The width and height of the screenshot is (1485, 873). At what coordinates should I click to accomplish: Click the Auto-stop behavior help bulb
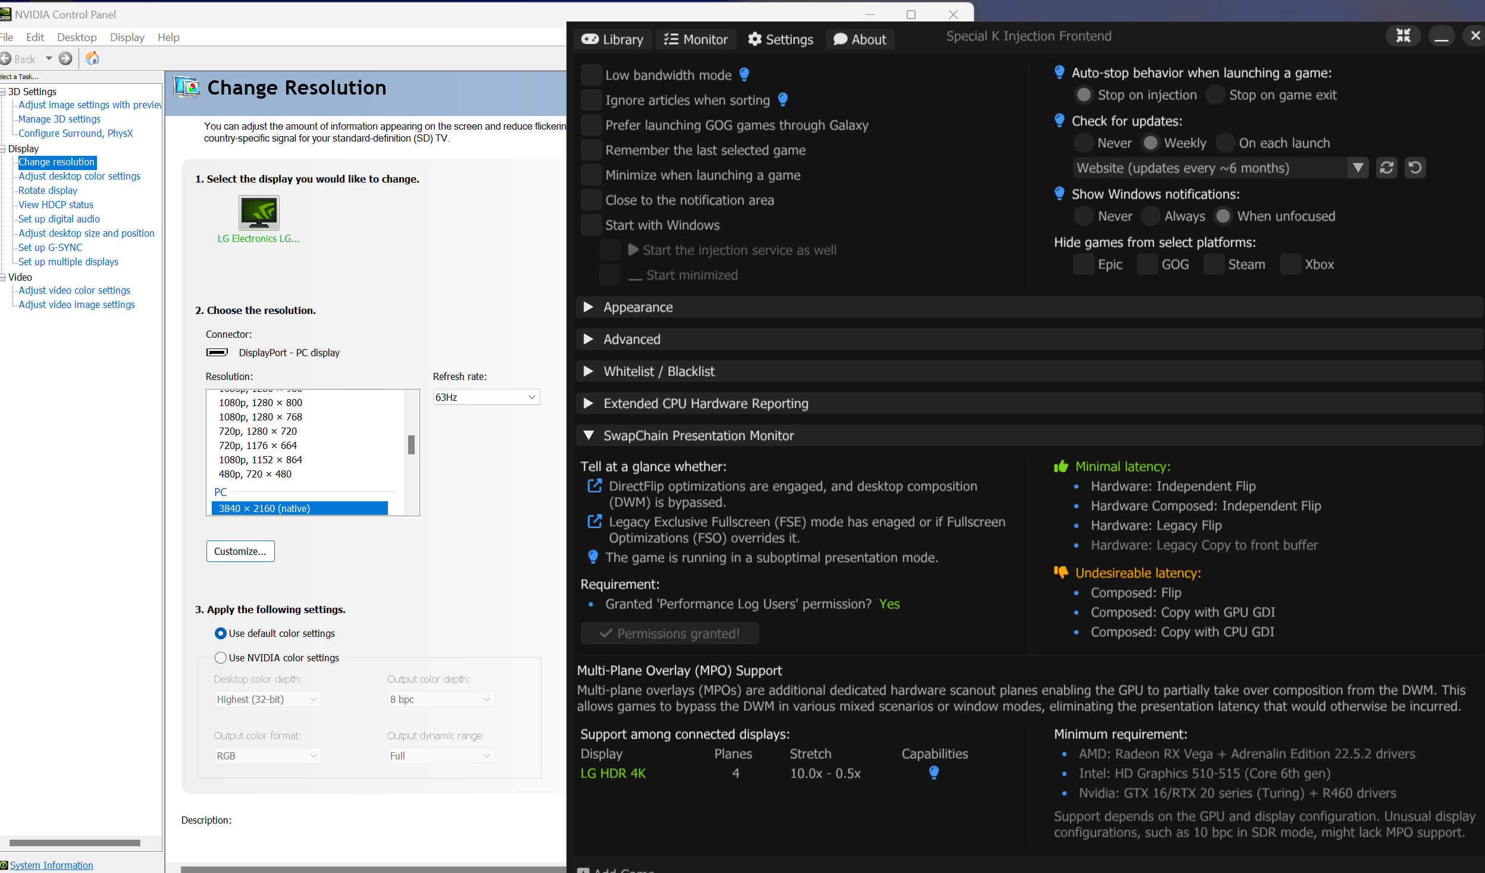pos(1060,73)
